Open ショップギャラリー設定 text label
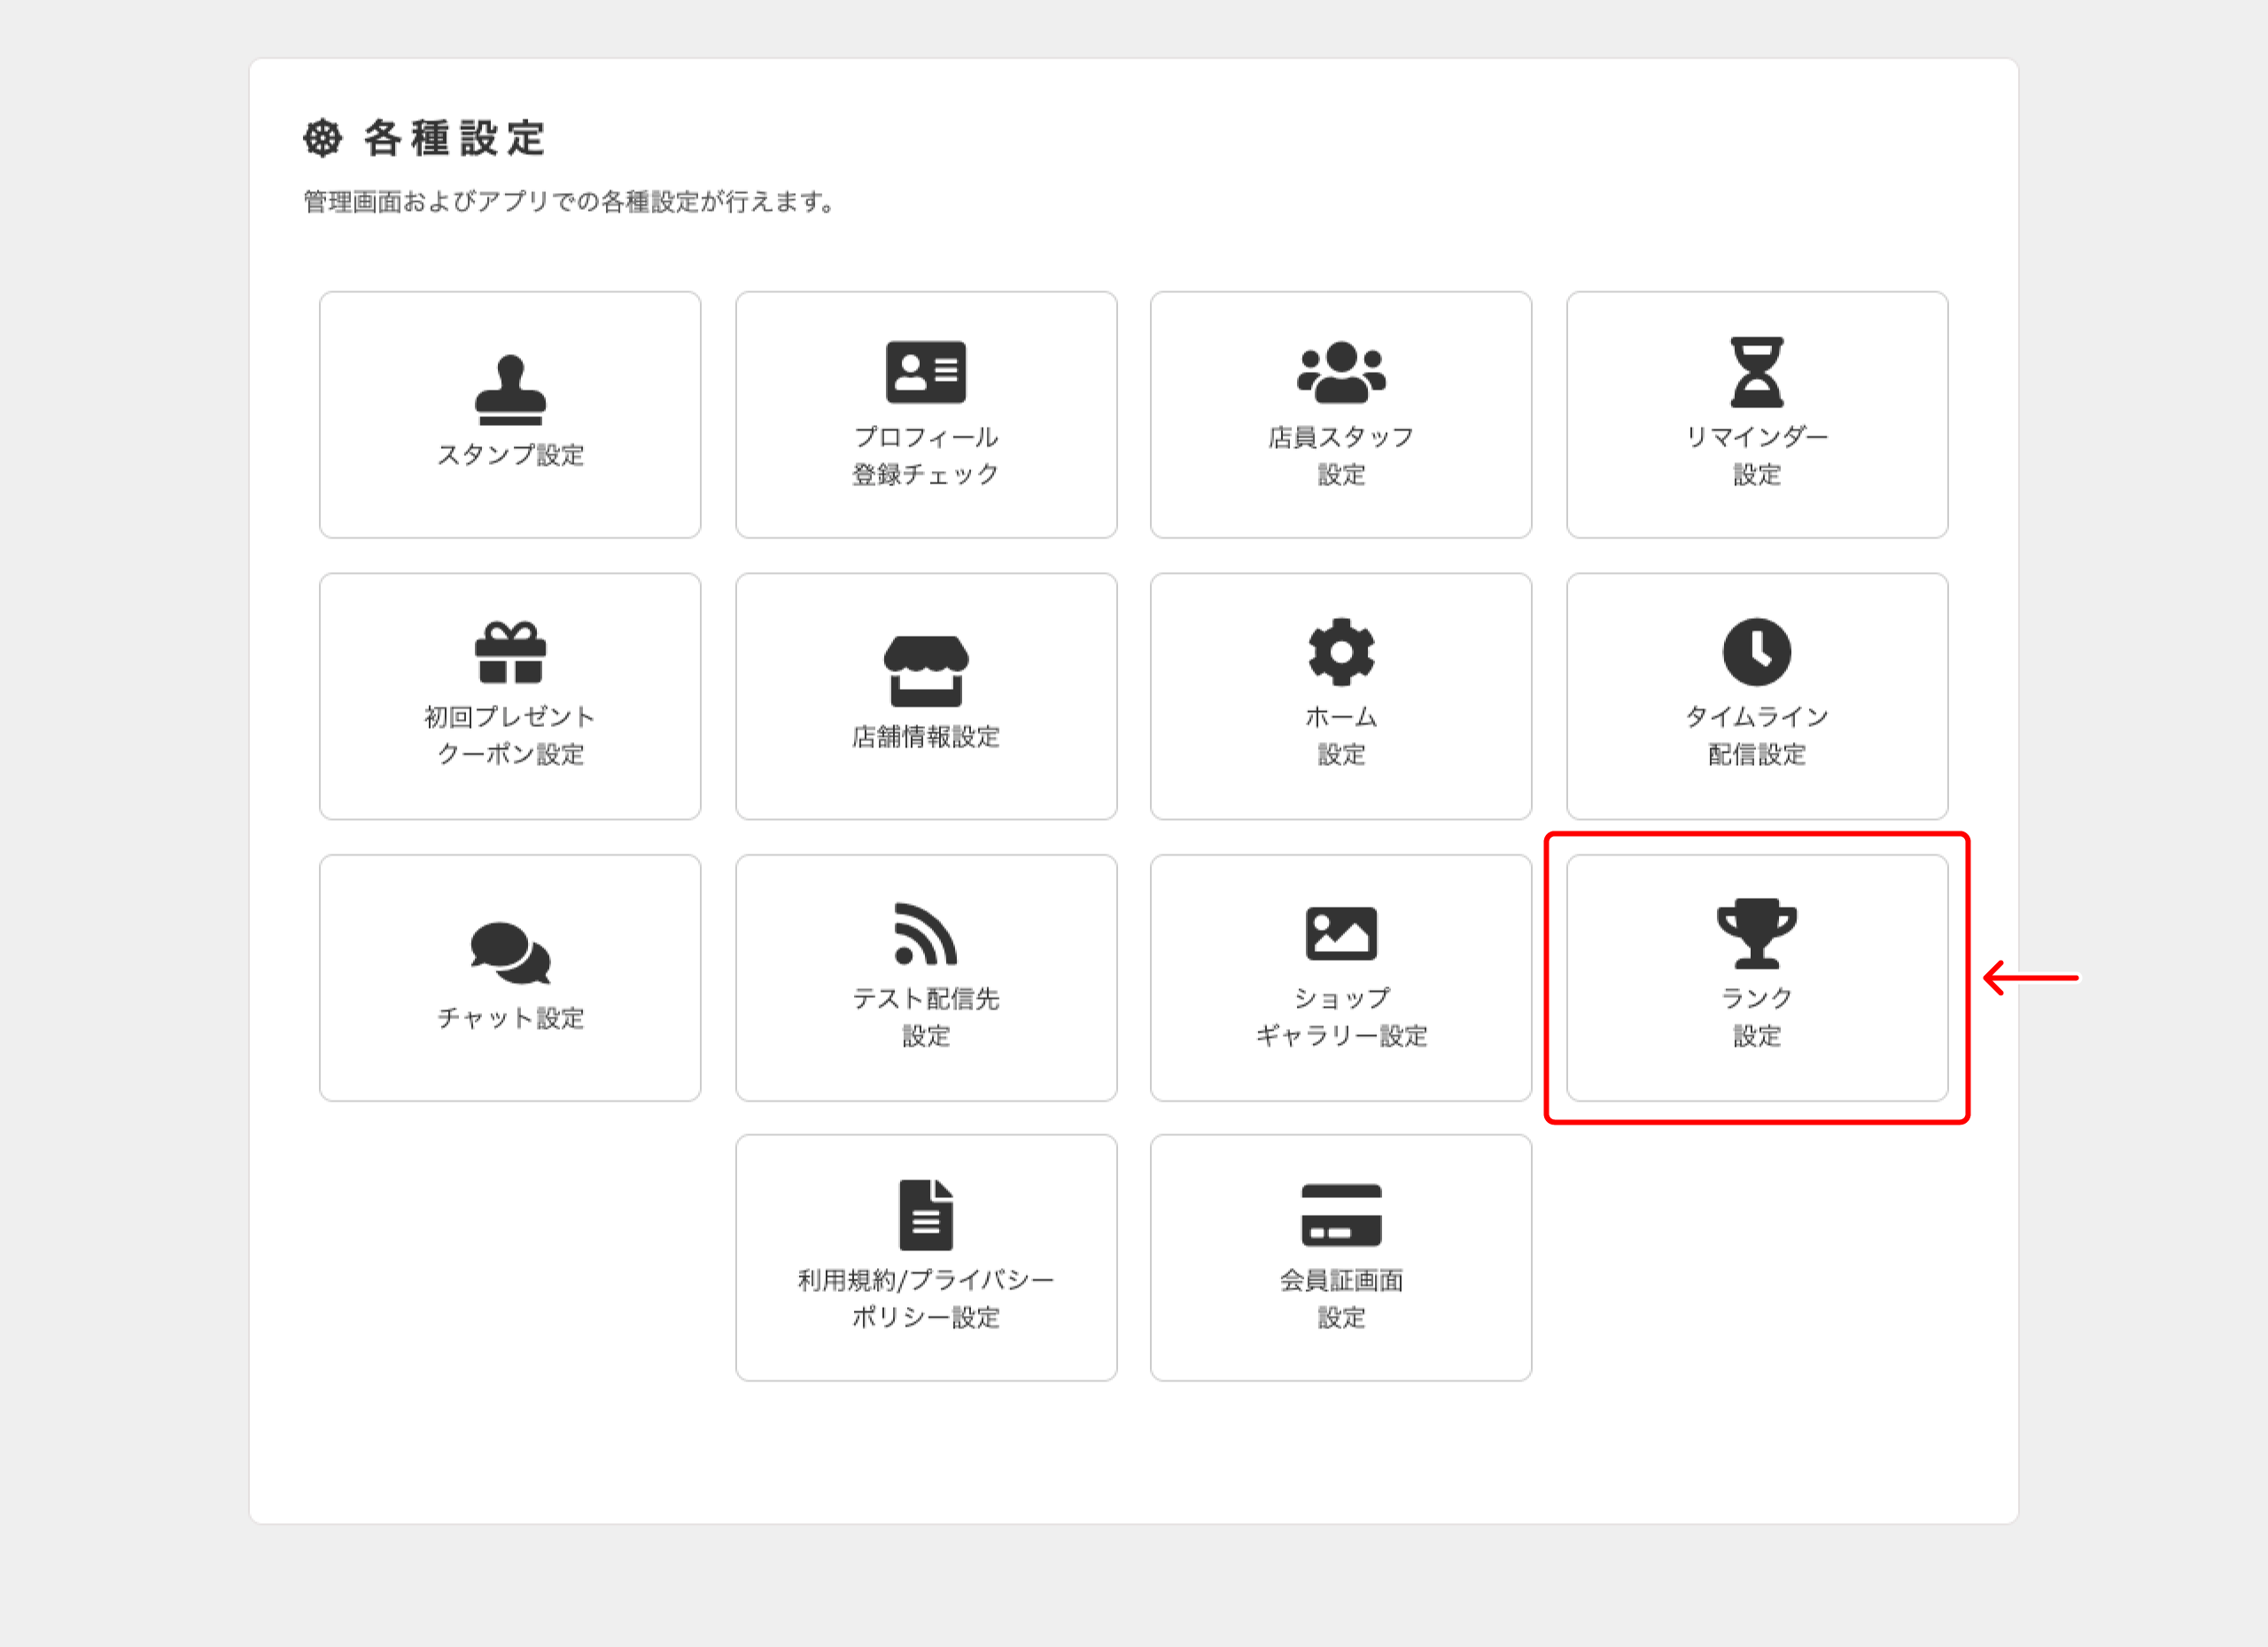 [1341, 1017]
